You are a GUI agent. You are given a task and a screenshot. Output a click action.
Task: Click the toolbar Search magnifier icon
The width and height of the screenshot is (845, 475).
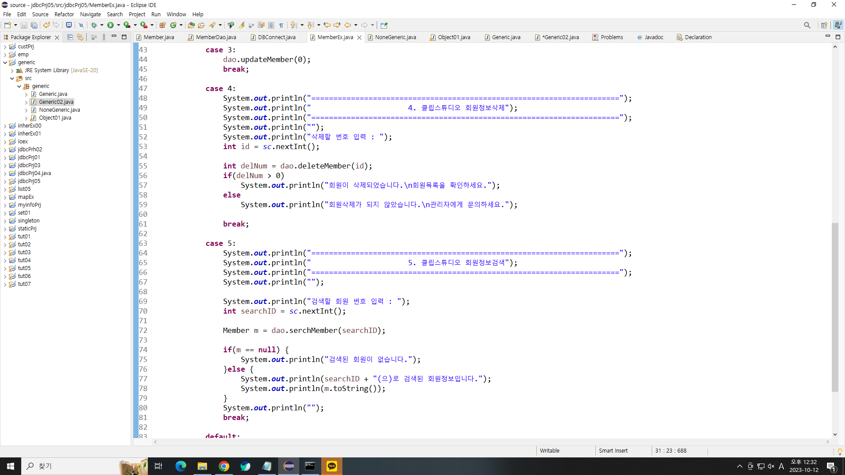pos(807,25)
